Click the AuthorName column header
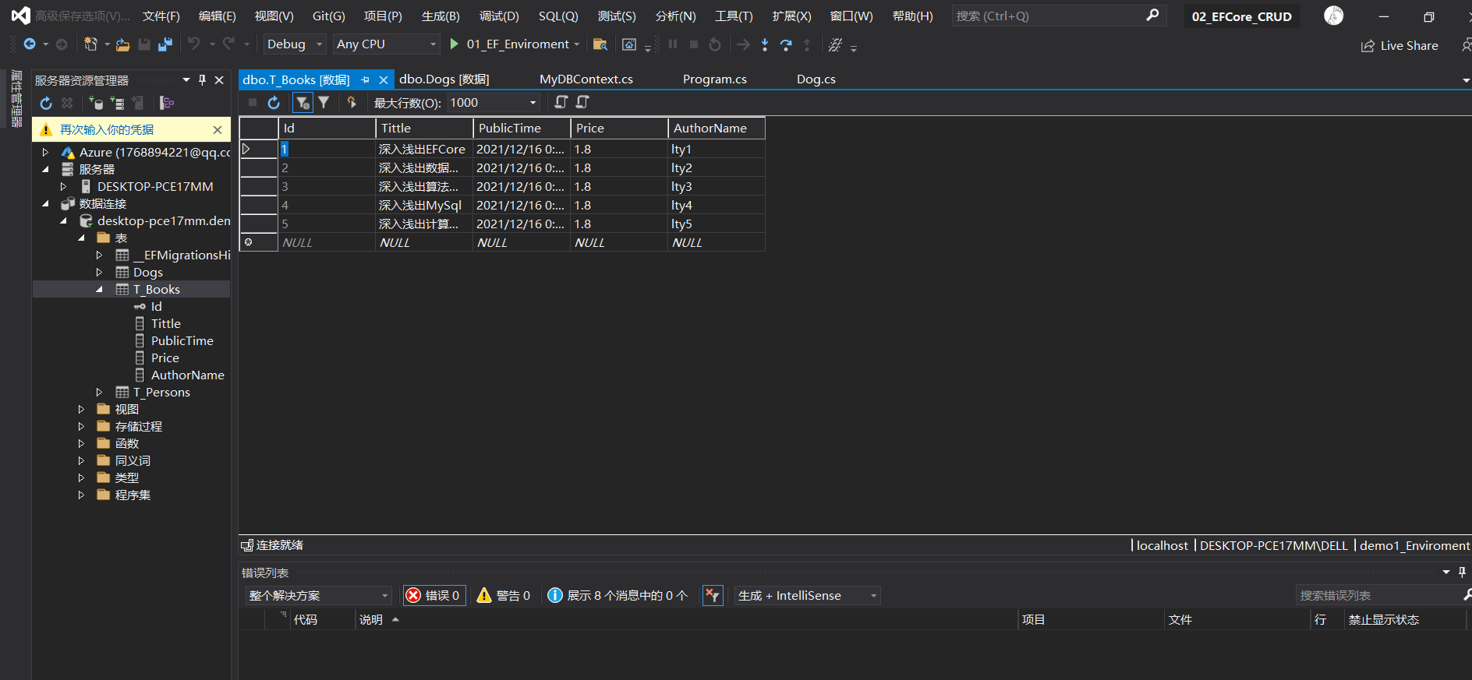This screenshot has height=680, width=1472. [x=717, y=129]
